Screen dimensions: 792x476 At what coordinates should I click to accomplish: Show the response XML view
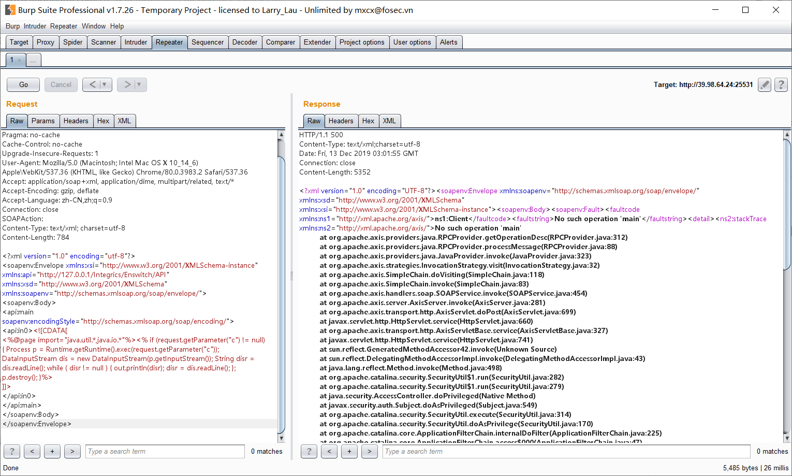[389, 121]
